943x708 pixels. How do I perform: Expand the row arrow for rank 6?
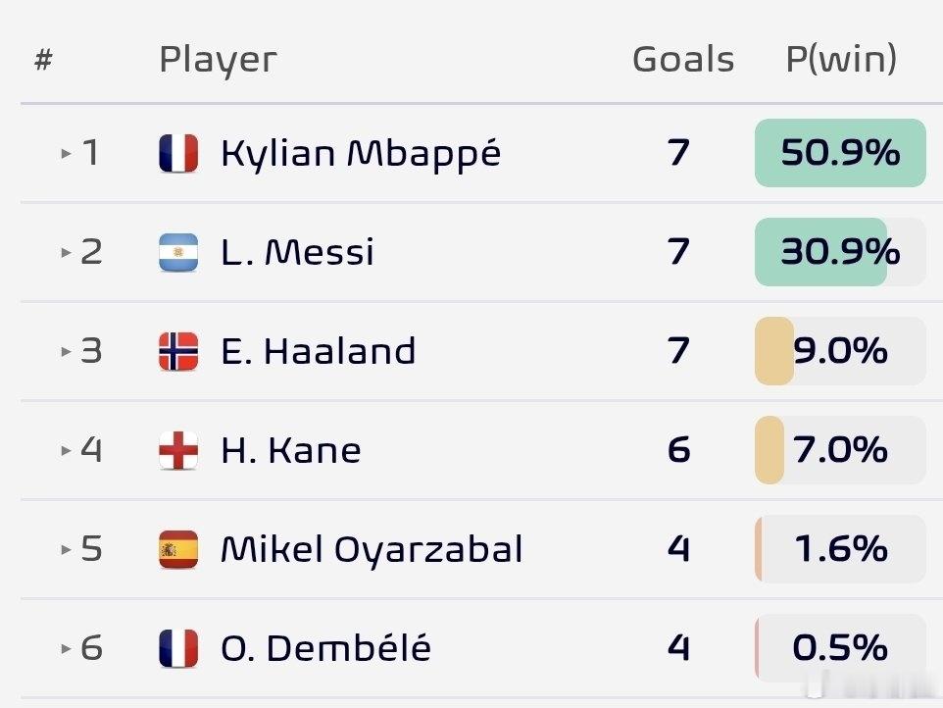66,648
